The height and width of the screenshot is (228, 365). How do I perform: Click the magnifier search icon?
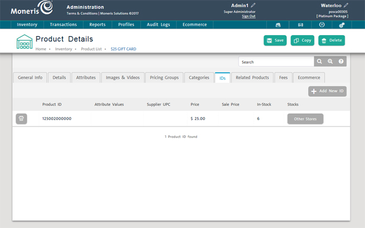319,62
